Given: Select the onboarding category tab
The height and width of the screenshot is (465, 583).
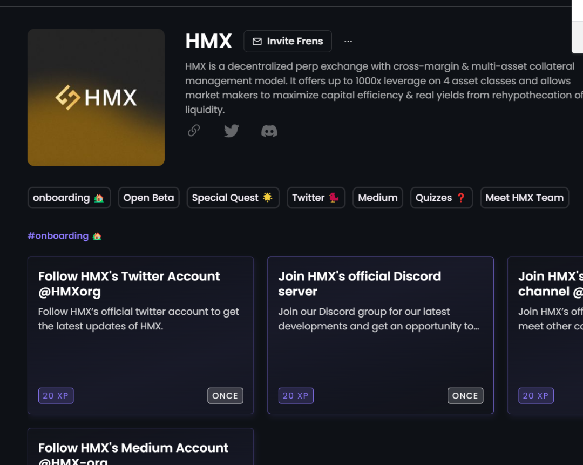Looking at the screenshot, I should coord(69,198).
